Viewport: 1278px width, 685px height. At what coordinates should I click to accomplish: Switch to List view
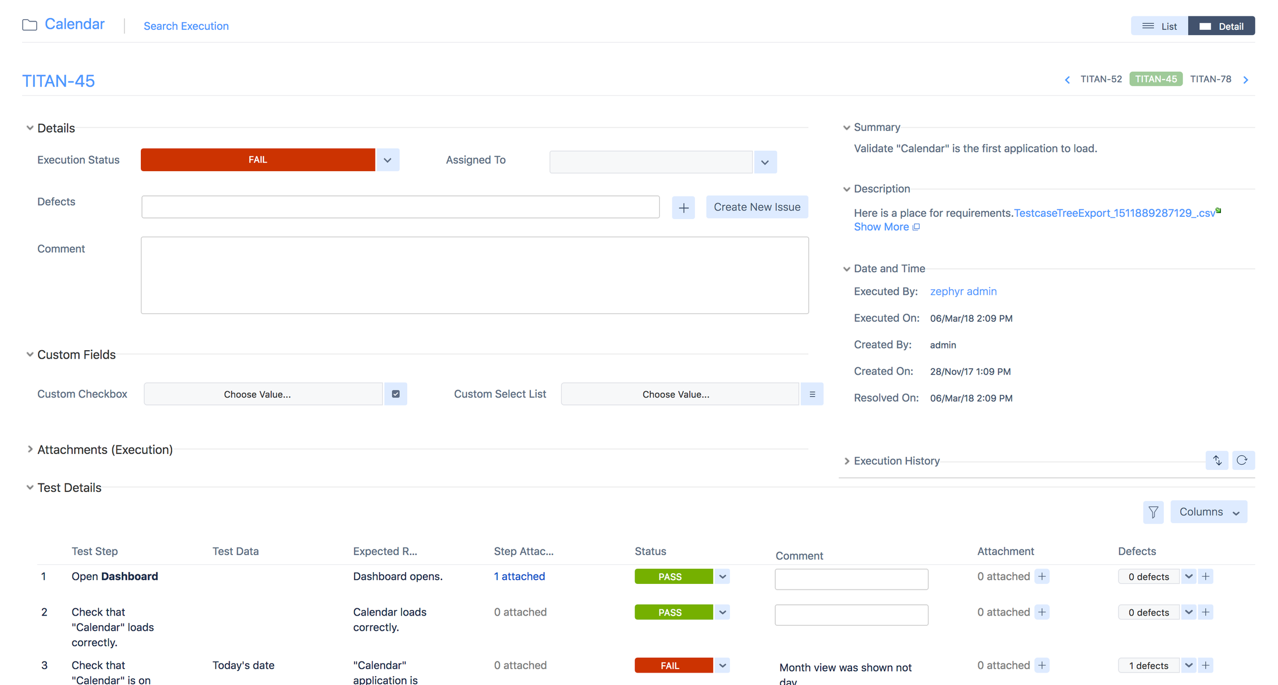pos(1158,26)
